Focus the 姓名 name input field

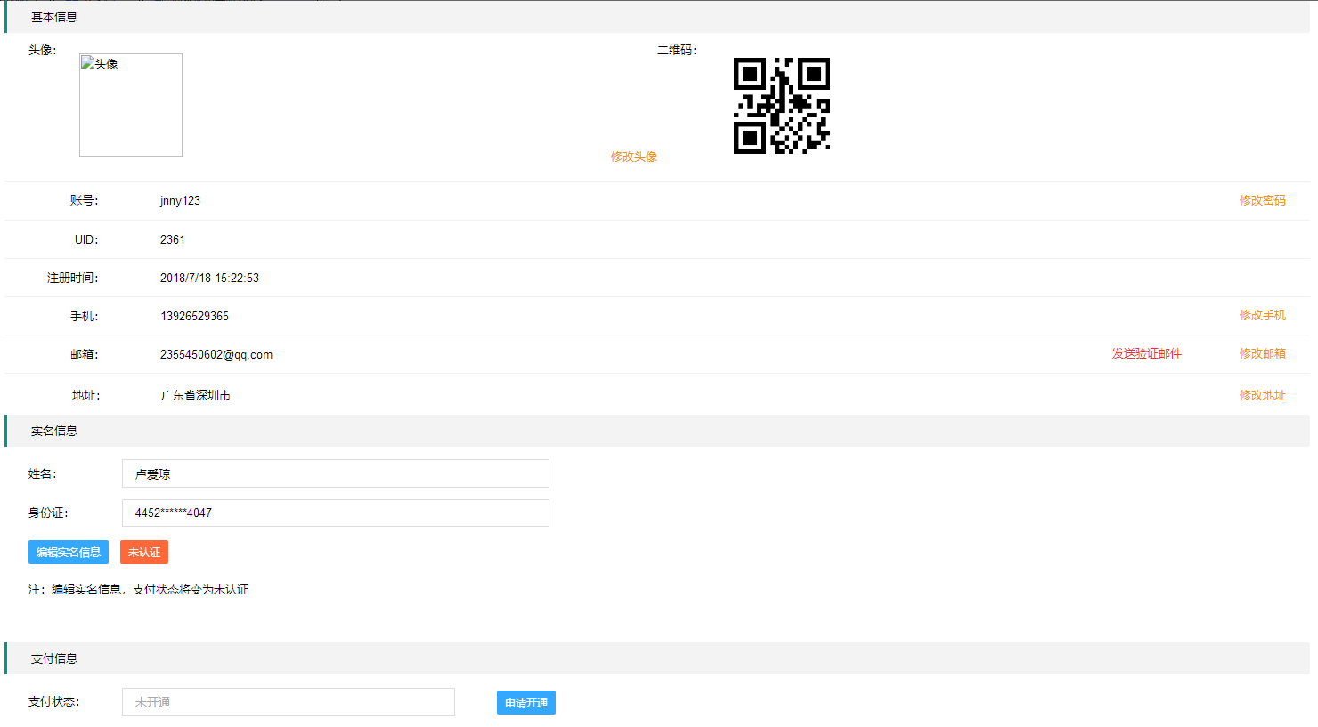point(335,473)
